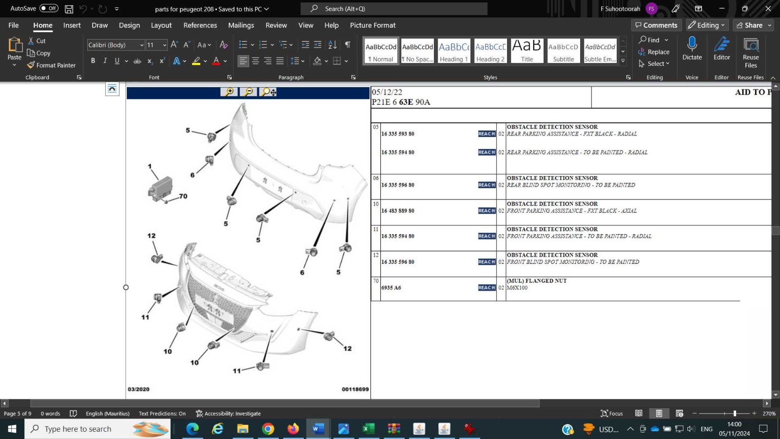Image resolution: width=780 pixels, height=439 pixels.
Task: Open Excel from the taskbar
Action: click(369, 429)
